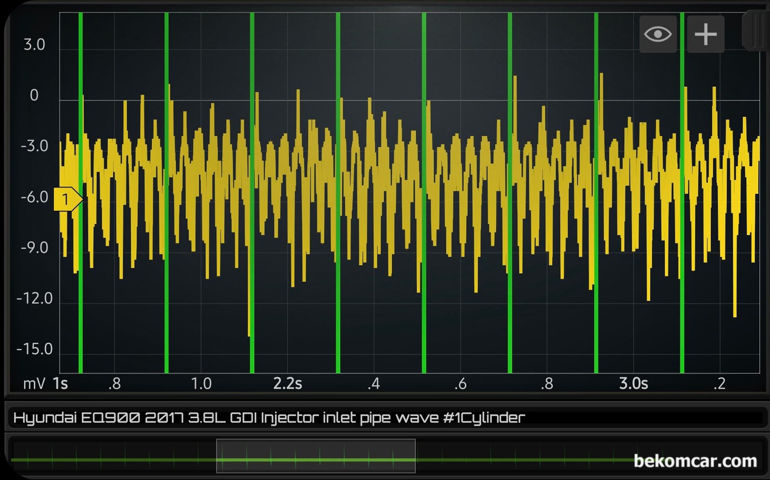
Task: Click the mV units label
Action: [33, 383]
